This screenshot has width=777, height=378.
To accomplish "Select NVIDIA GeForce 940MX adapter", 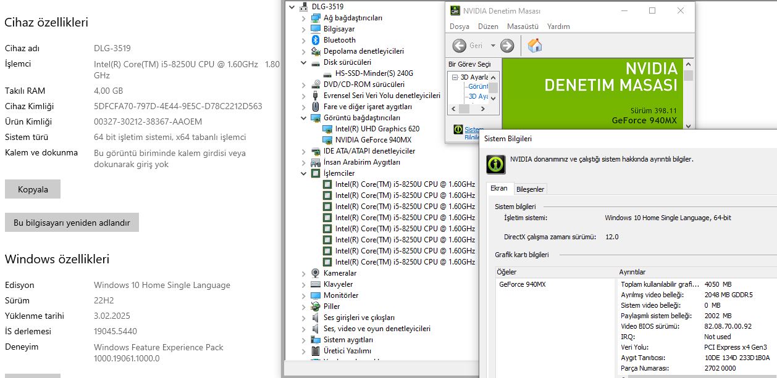I will (x=373, y=140).
